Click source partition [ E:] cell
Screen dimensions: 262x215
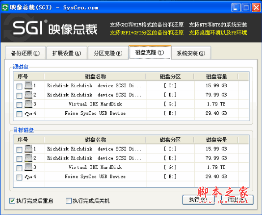tap(170, 113)
